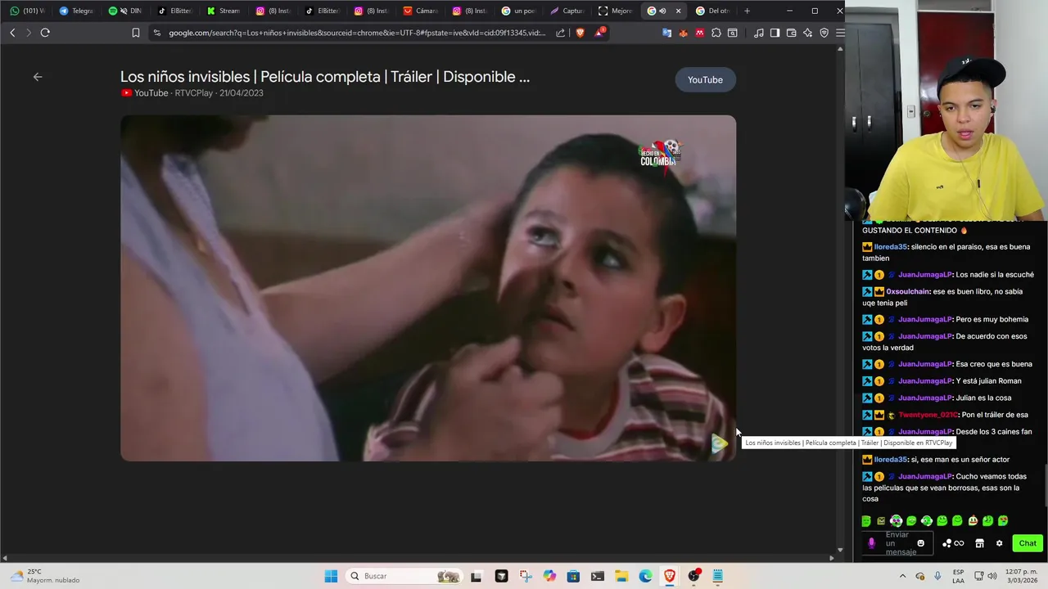Click the address bar URL field
The height and width of the screenshot is (589, 1048).
click(356, 33)
